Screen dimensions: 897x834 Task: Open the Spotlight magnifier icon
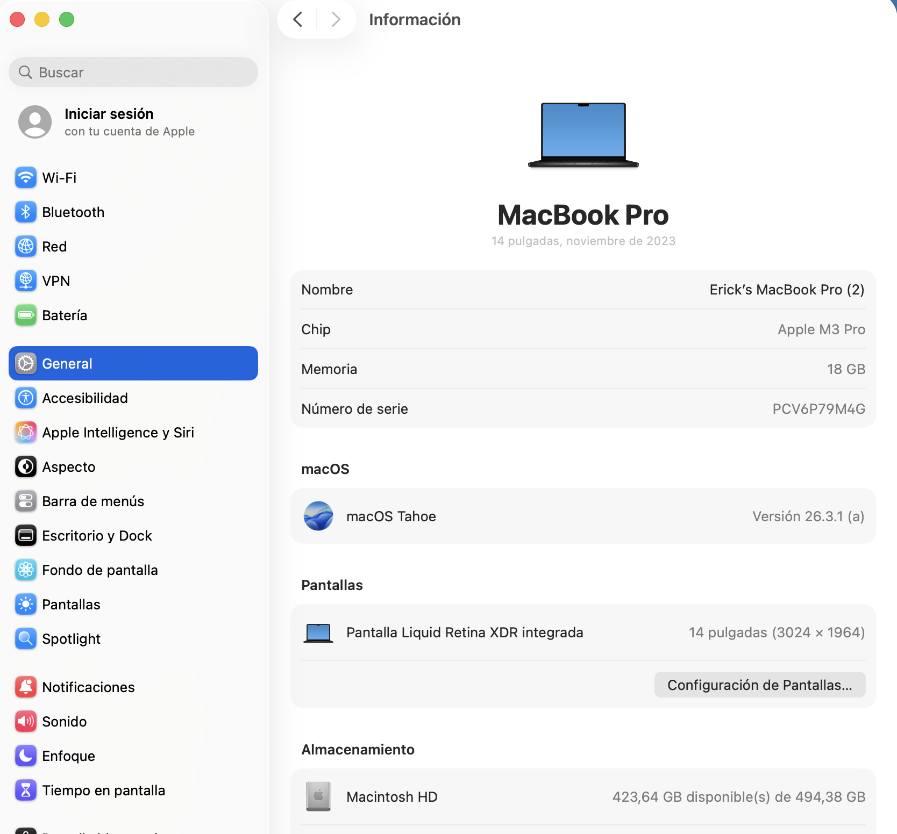tap(26, 638)
